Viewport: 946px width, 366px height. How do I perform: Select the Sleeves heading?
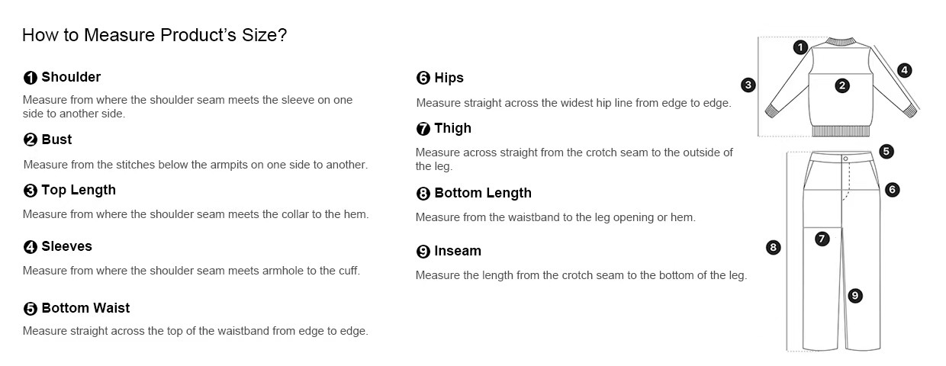[58, 246]
